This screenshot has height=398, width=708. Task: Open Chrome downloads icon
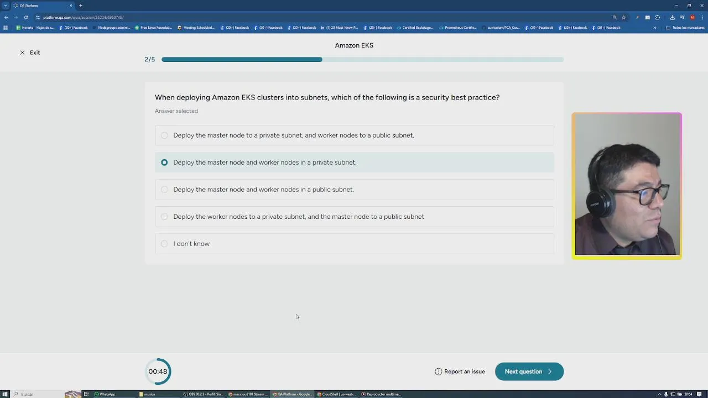(672, 17)
